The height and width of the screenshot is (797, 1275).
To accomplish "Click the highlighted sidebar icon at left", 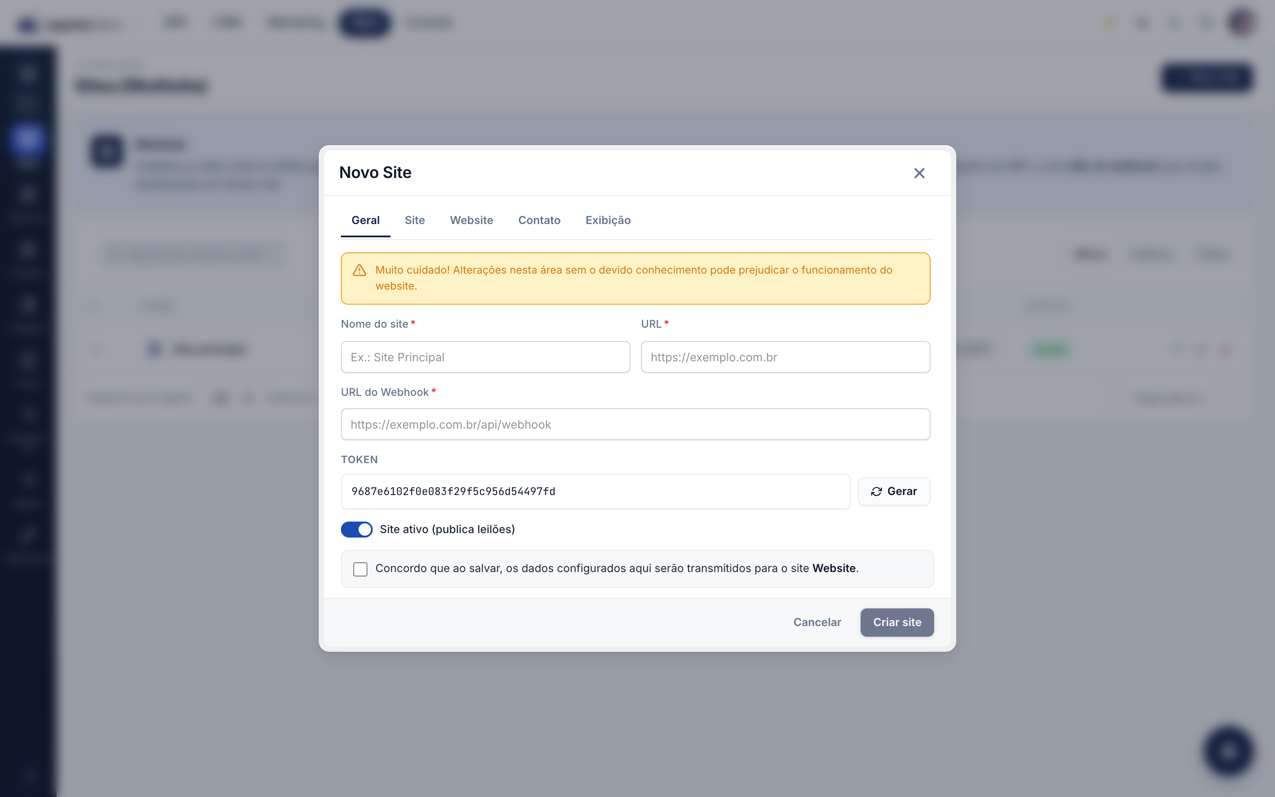I will point(27,140).
